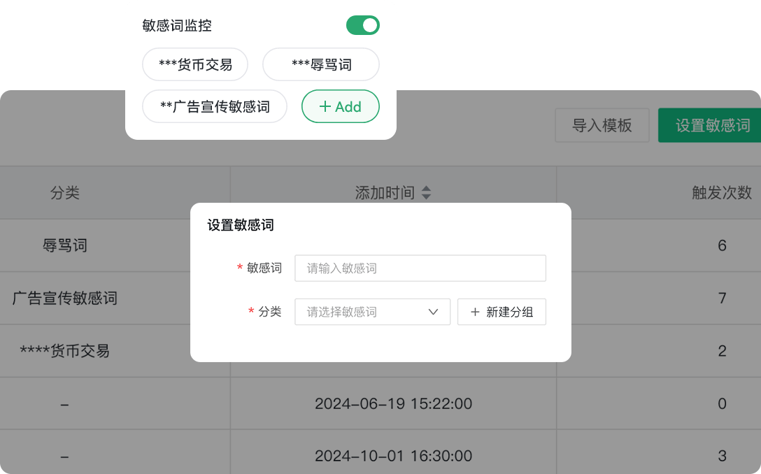
Task: Select the 广告宣传敏感词 table cell
Action: pyautogui.click(x=64, y=298)
